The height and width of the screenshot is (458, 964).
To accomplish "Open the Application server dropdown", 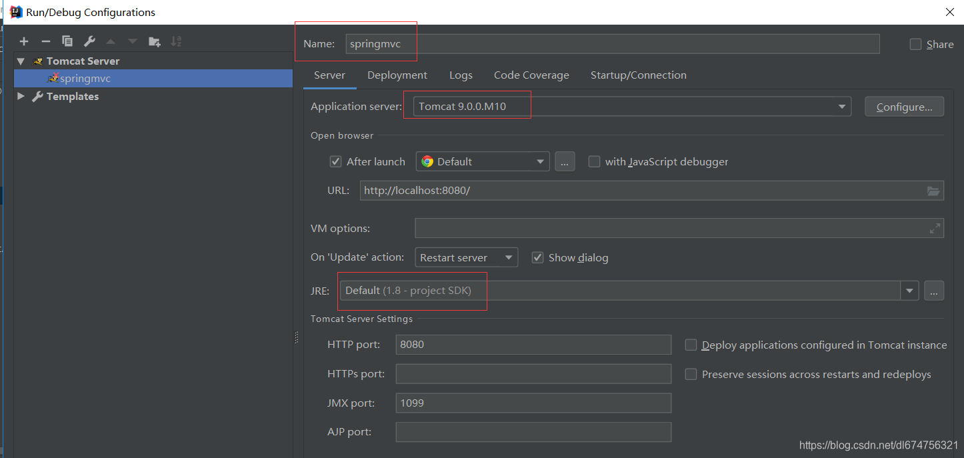I will click(x=632, y=107).
